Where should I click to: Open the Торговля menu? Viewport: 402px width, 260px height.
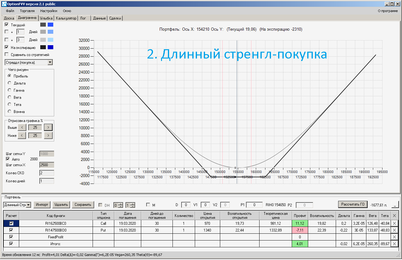27,11
